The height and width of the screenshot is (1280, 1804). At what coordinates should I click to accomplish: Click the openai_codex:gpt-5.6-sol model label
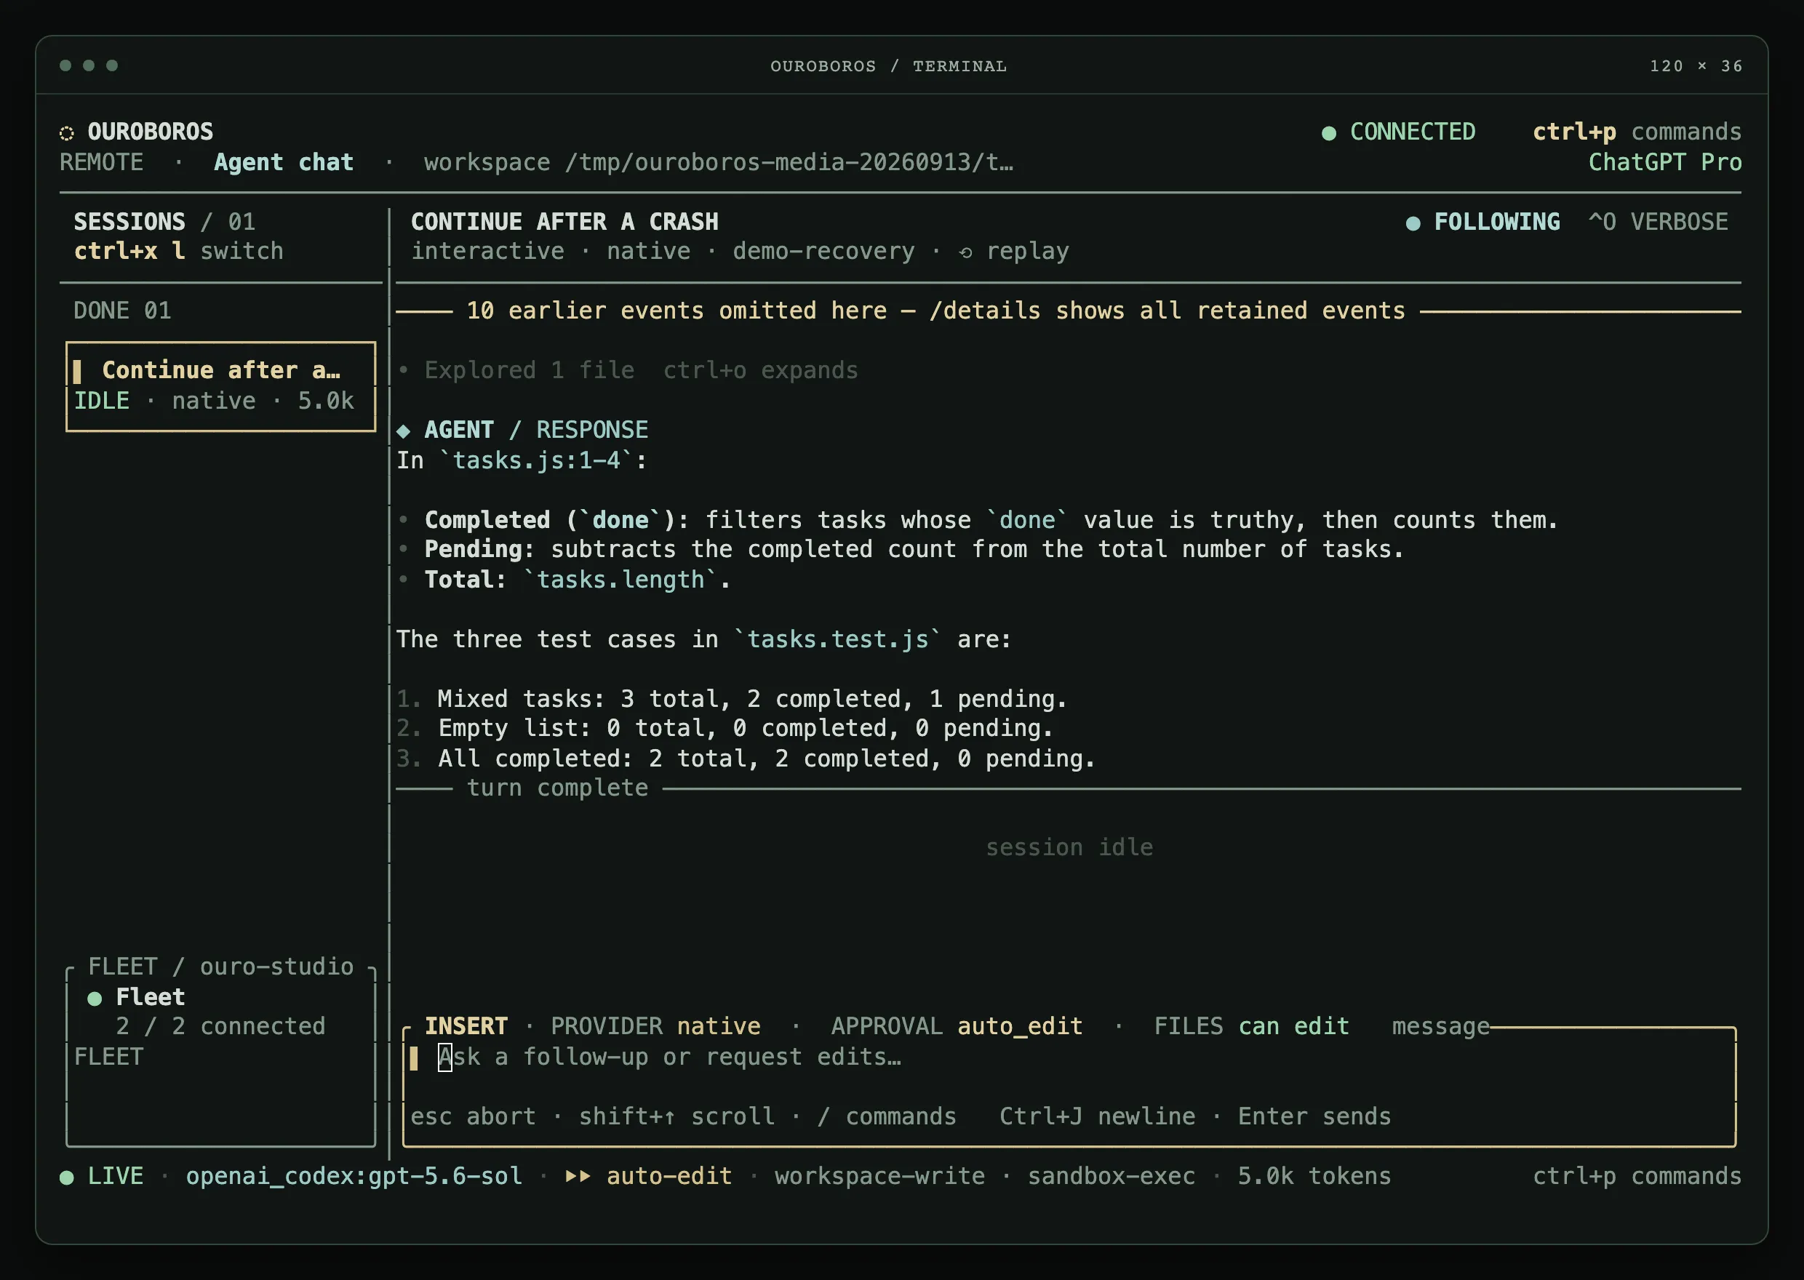(354, 1176)
